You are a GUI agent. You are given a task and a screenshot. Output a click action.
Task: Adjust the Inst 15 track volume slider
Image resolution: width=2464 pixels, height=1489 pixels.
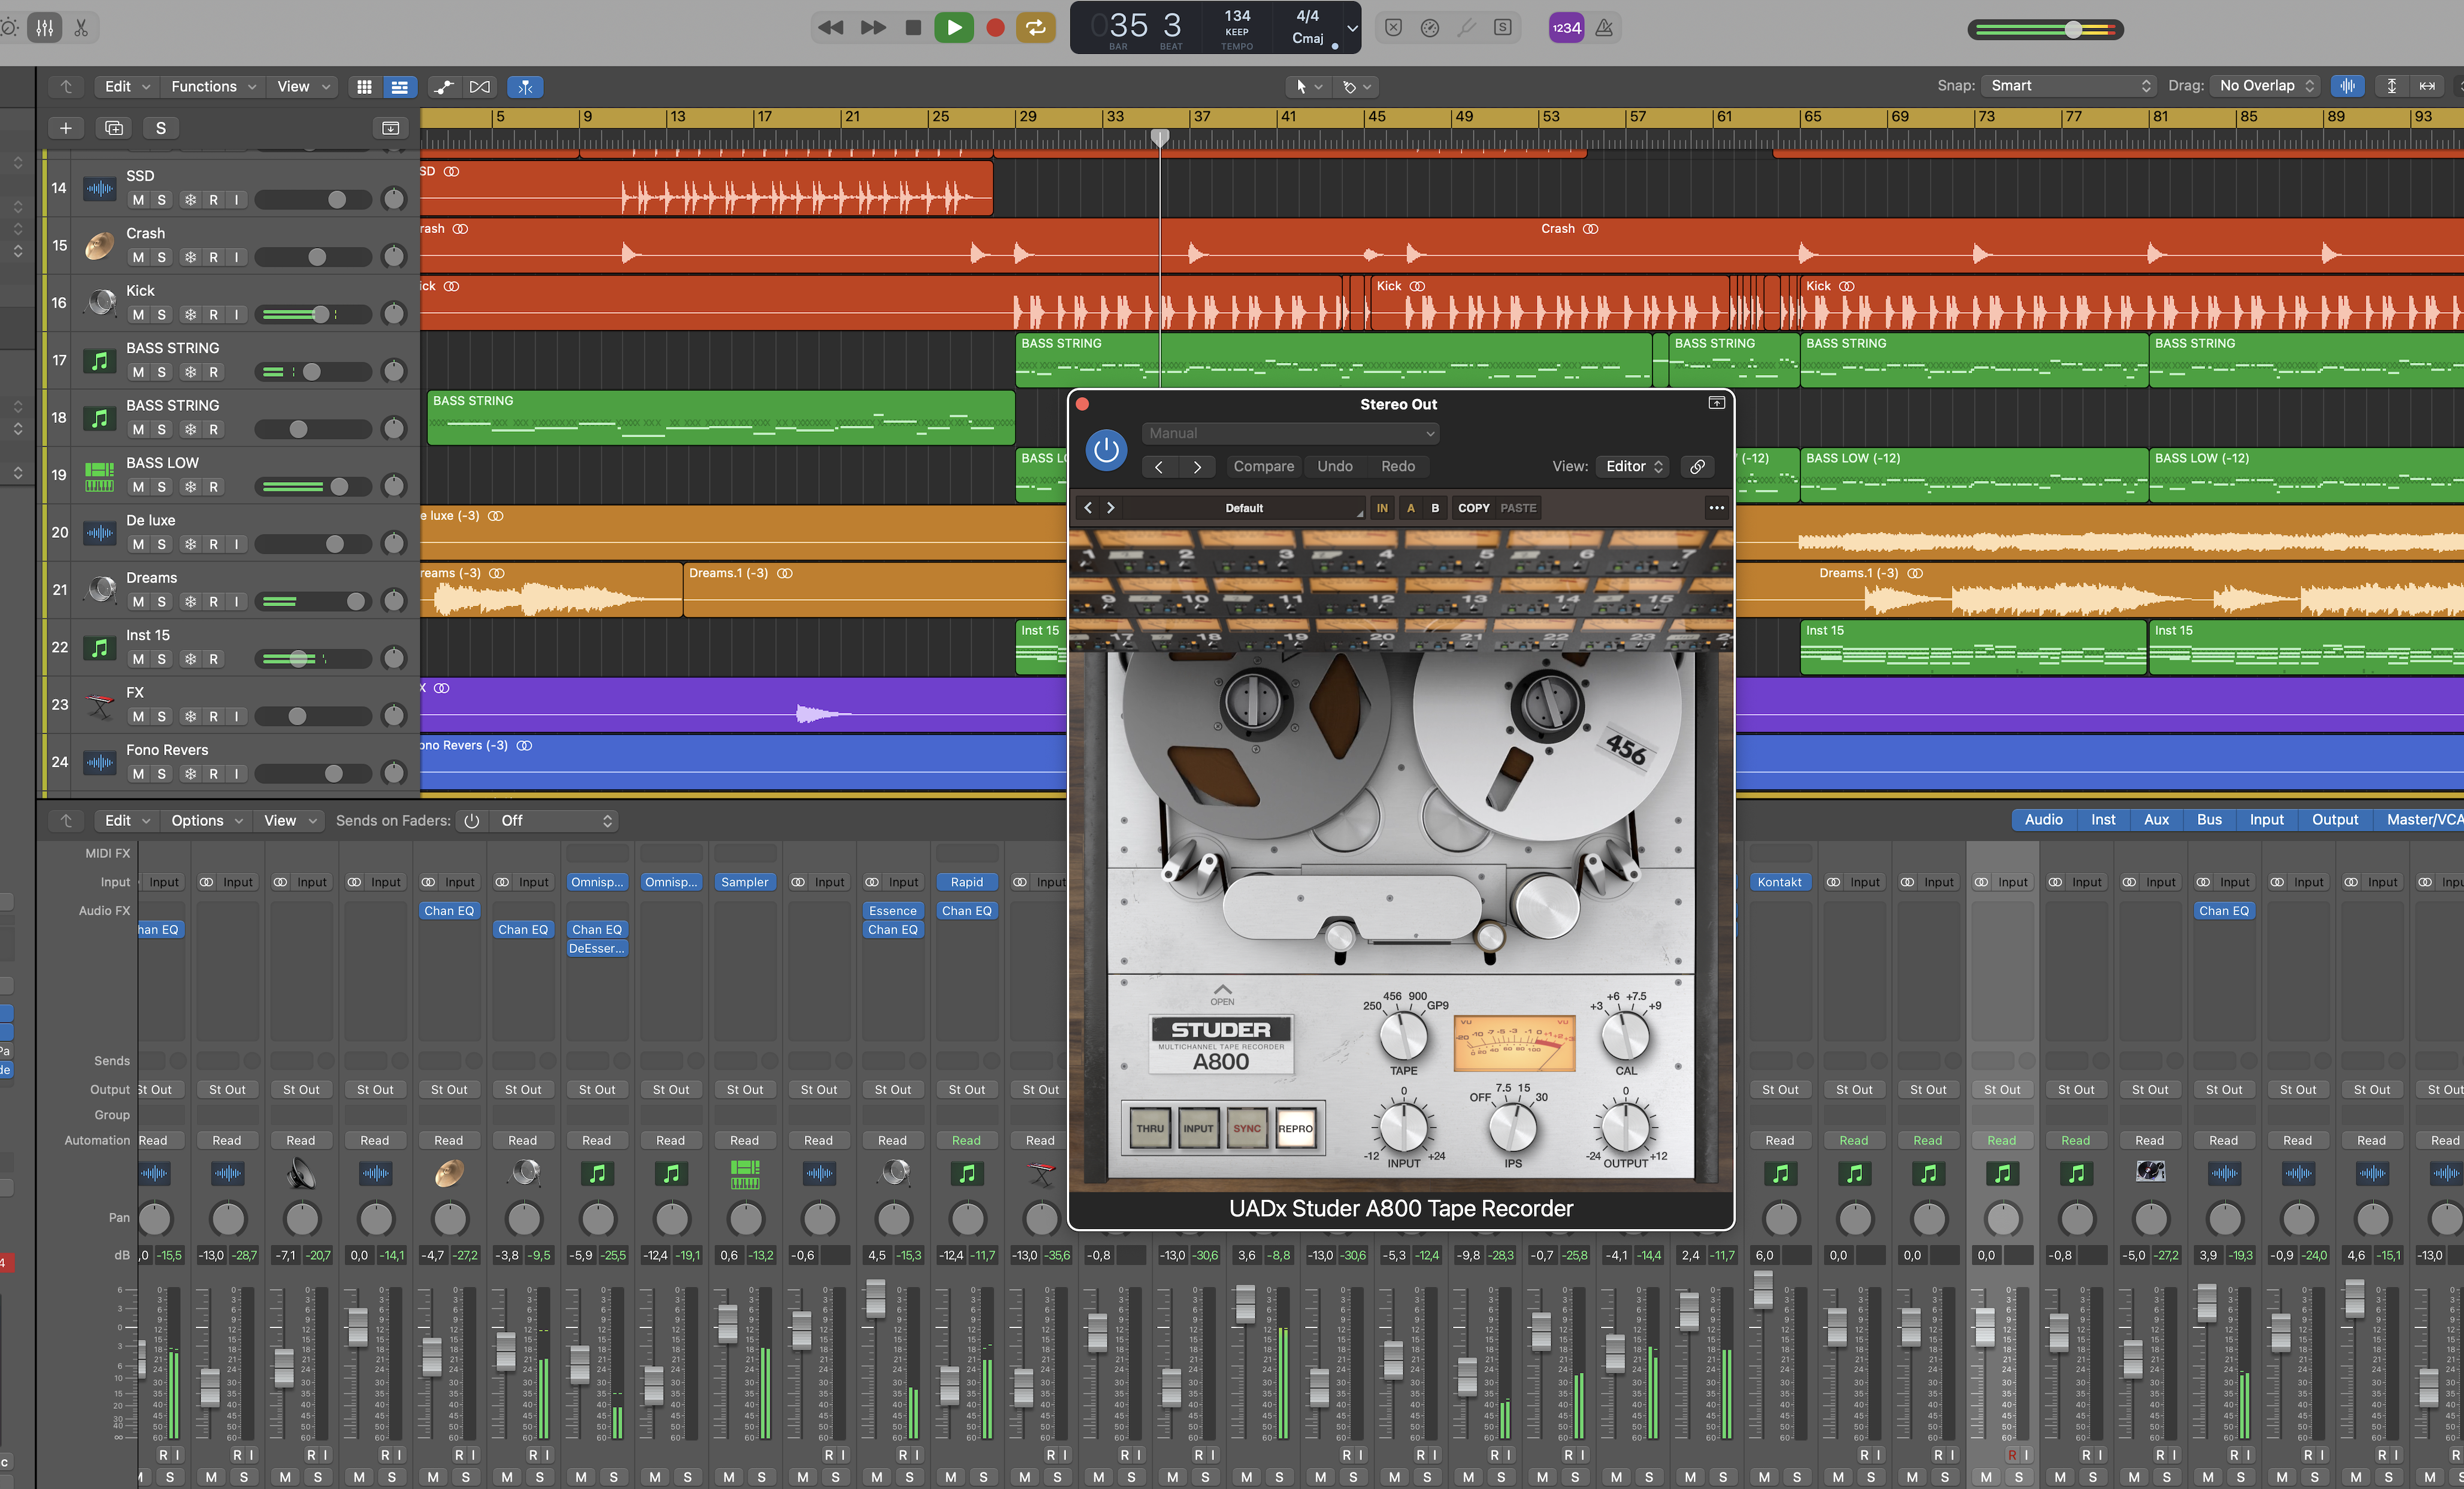pos(313,659)
